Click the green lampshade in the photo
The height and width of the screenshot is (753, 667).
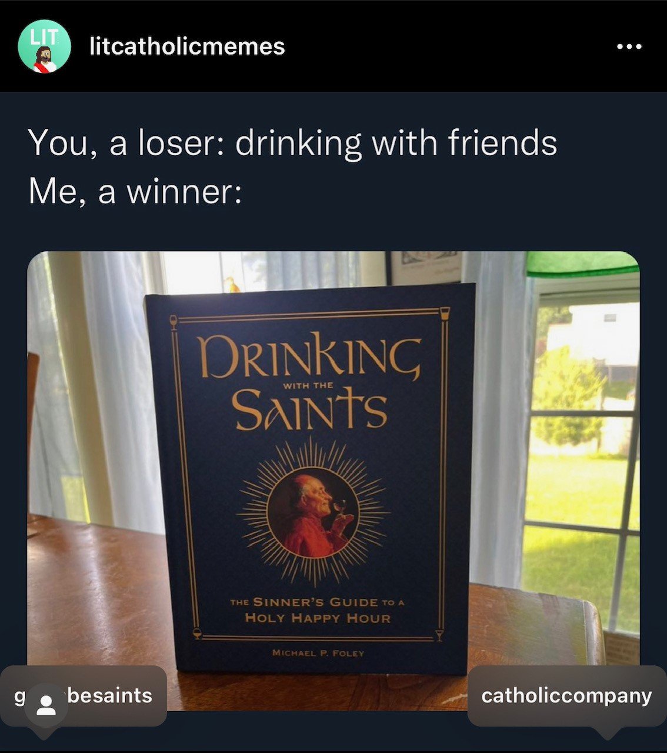click(582, 264)
